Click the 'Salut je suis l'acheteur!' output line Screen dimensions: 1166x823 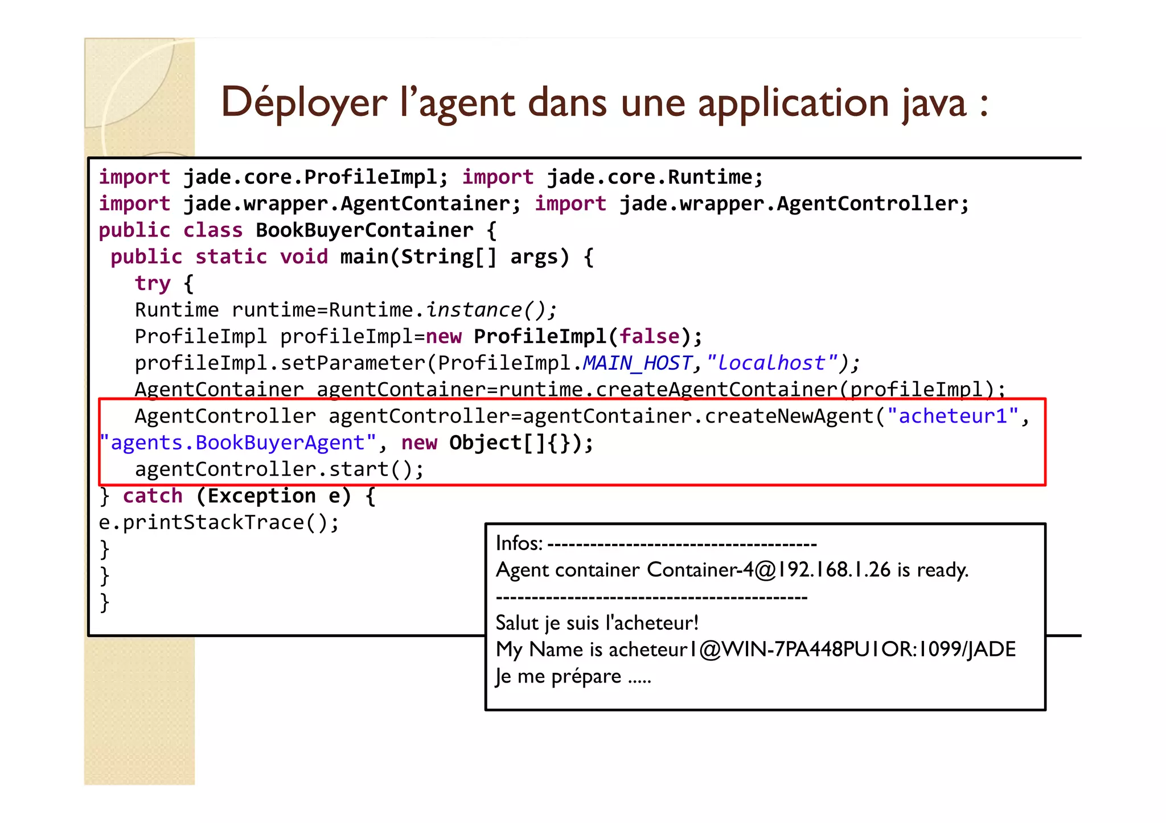coord(597,623)
